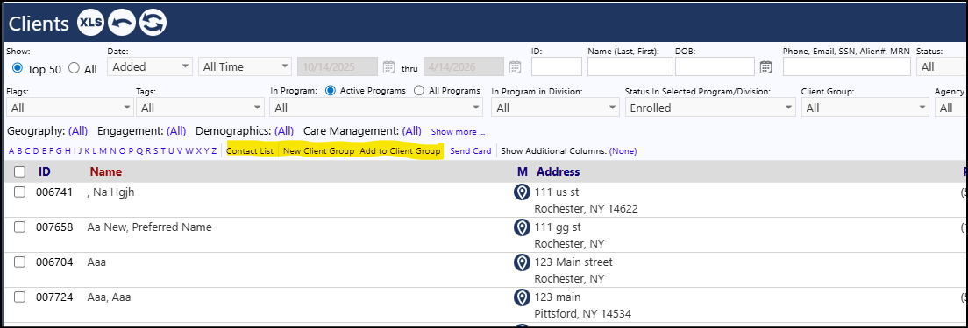Sort by the Name column header
Viewport: 968px width, 328px height.
tap(105, 171)
